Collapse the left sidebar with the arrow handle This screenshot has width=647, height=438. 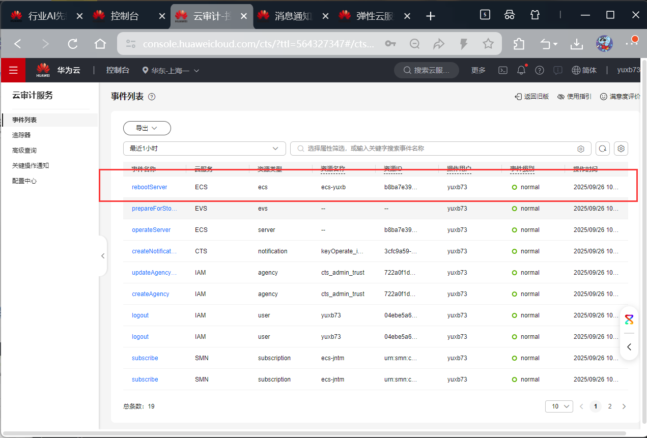pyautogui.click(x=103, y=256)
